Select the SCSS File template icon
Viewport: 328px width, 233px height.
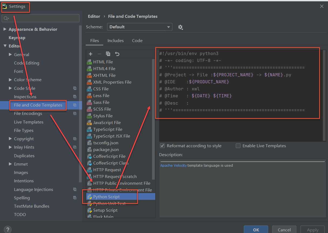(89, 109)
